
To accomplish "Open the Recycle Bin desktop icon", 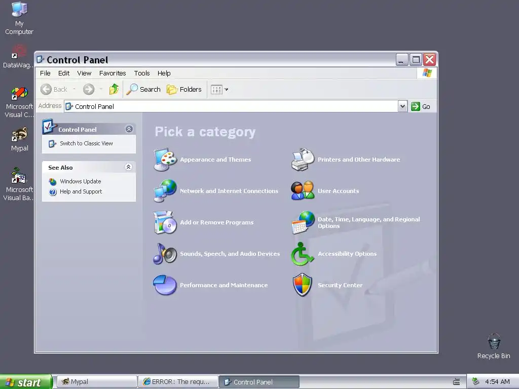I will pos(494,346).
